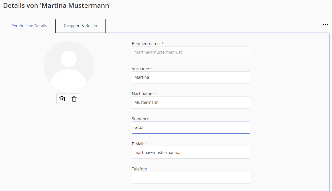The height and width of the screenshot is (191, 332).
Task: Click the Telefon label text
Action: pos(139,169)
